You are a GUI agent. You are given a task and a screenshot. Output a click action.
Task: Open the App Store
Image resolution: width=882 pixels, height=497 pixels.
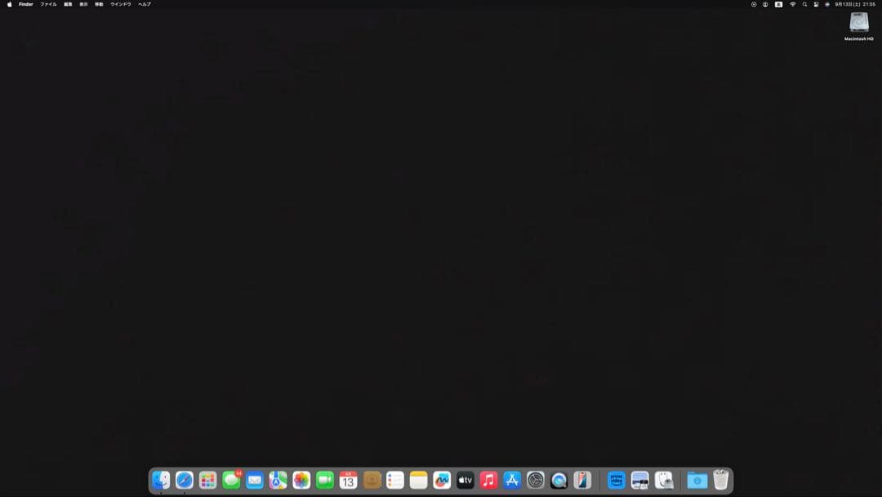511,480
